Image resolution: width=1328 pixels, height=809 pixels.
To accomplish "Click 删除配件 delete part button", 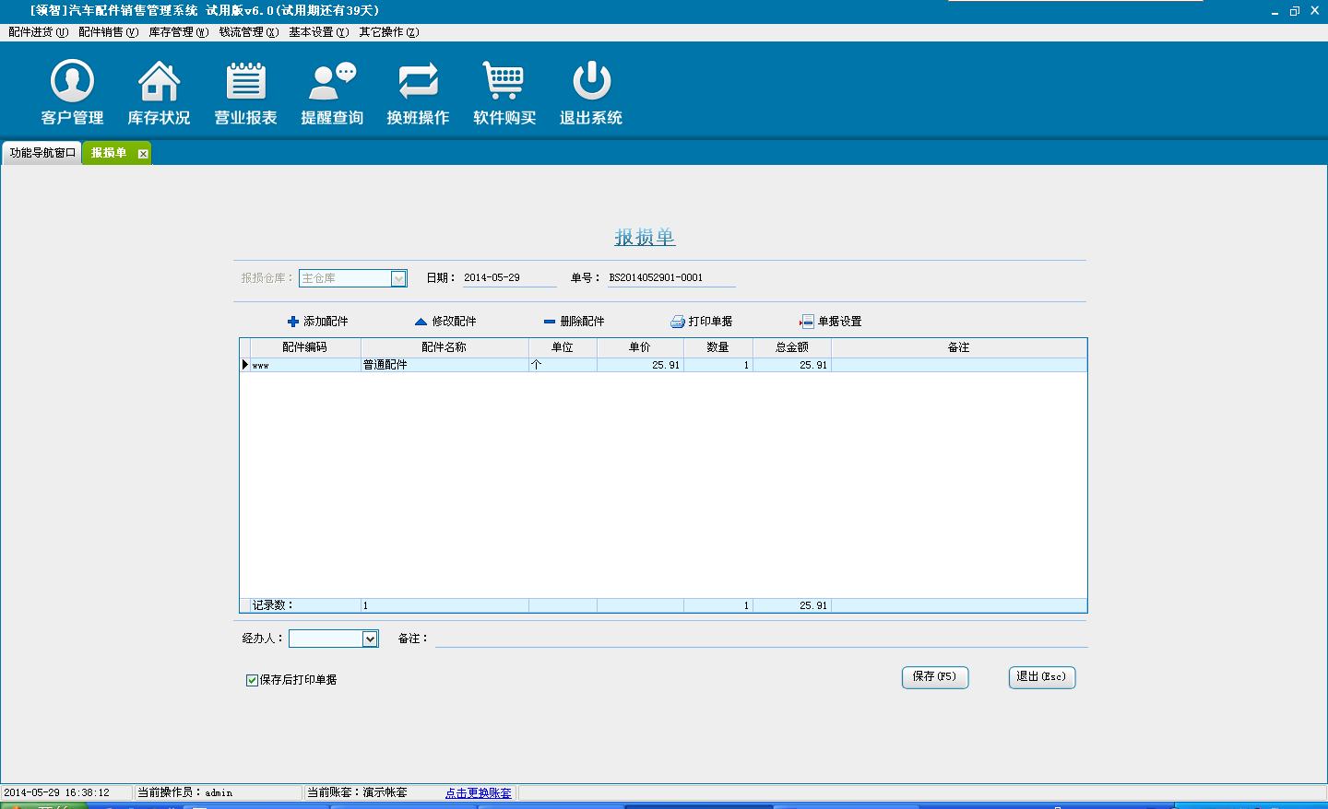I will point(574,322).
